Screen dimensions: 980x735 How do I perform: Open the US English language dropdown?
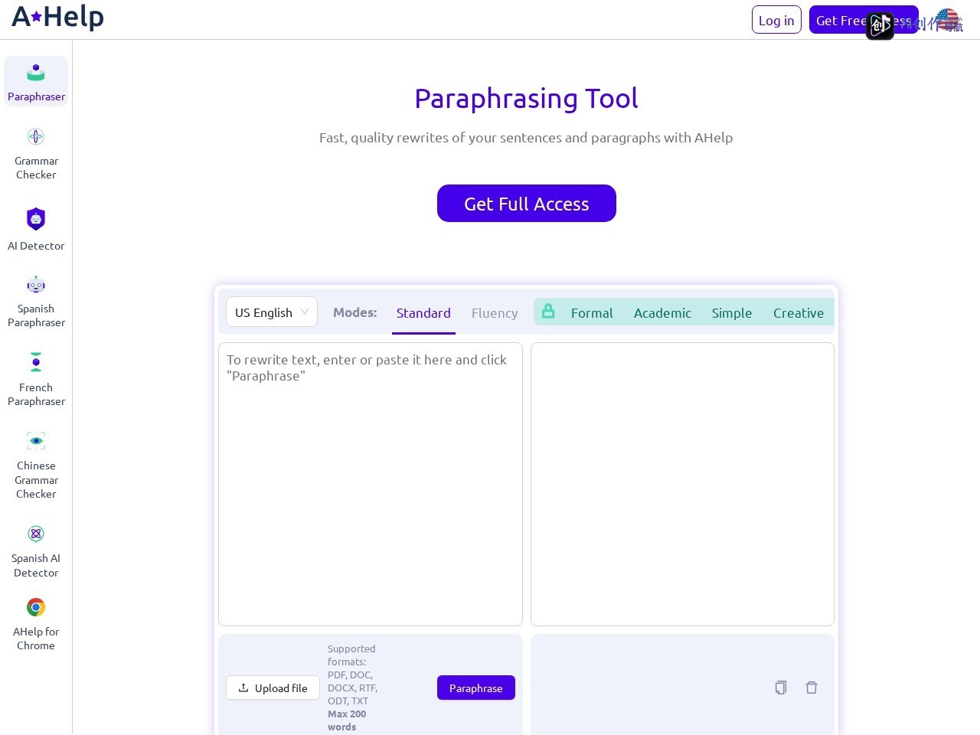[x=272, y=312]
